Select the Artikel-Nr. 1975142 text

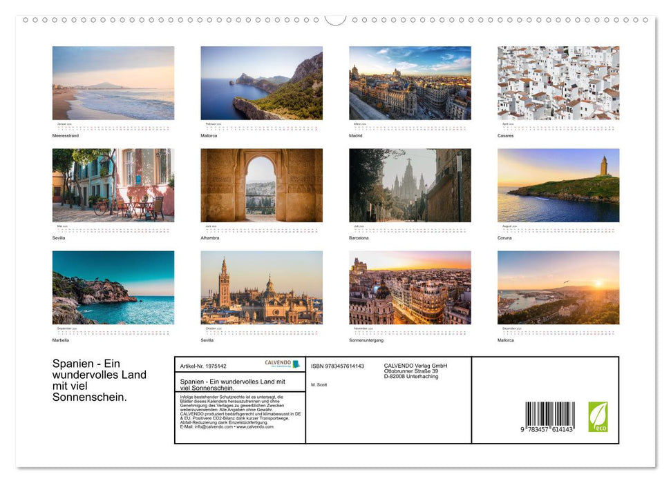203,366
